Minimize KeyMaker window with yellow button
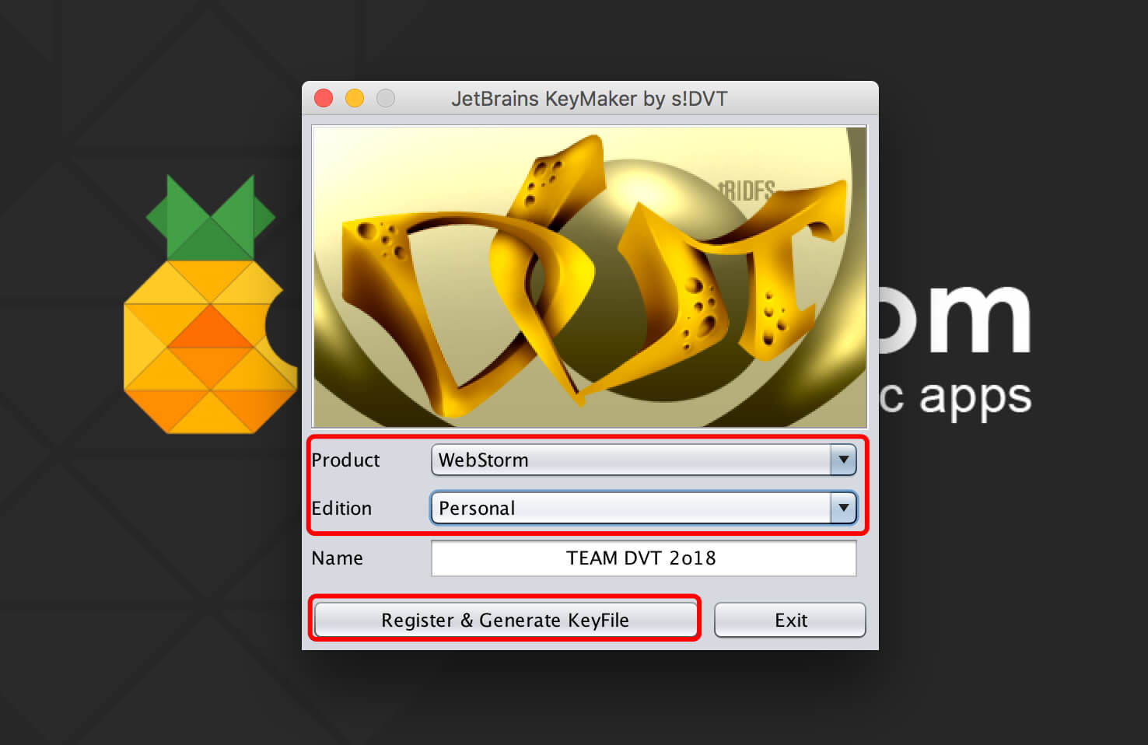This screenshot has width=1148, height=745. coord(355,98)
